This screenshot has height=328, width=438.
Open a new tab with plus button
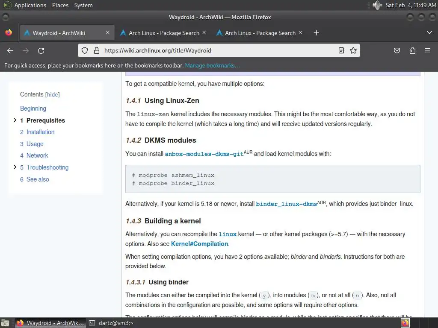pyautogui.click(x=316, y=33)
